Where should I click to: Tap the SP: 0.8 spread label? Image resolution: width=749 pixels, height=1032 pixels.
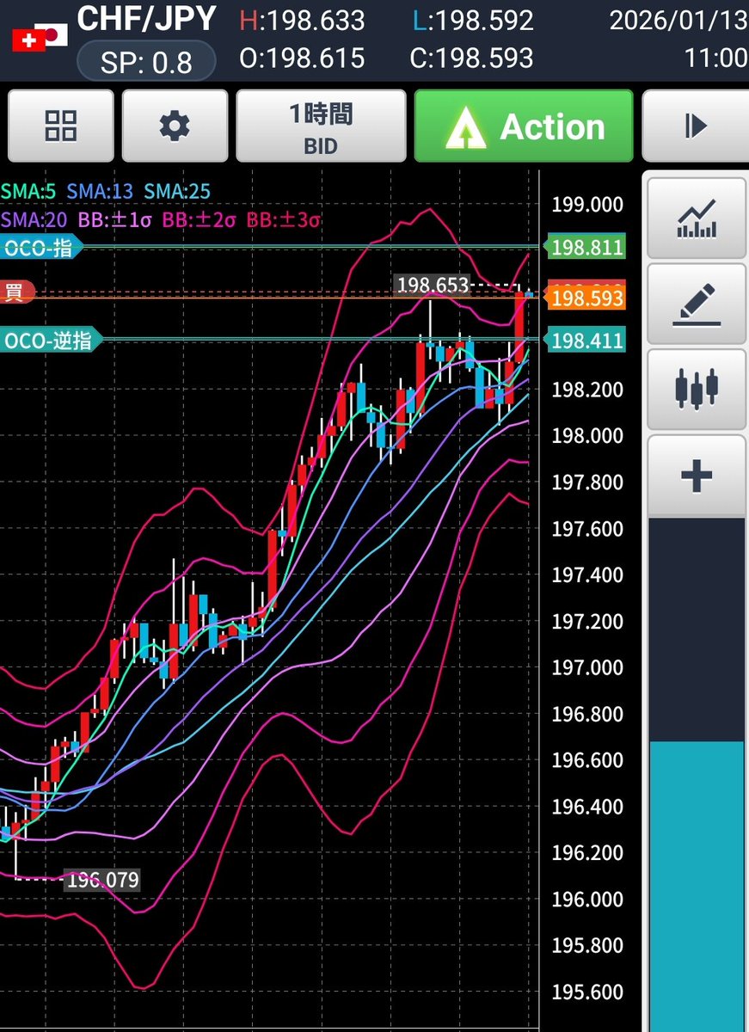(144, 60)
